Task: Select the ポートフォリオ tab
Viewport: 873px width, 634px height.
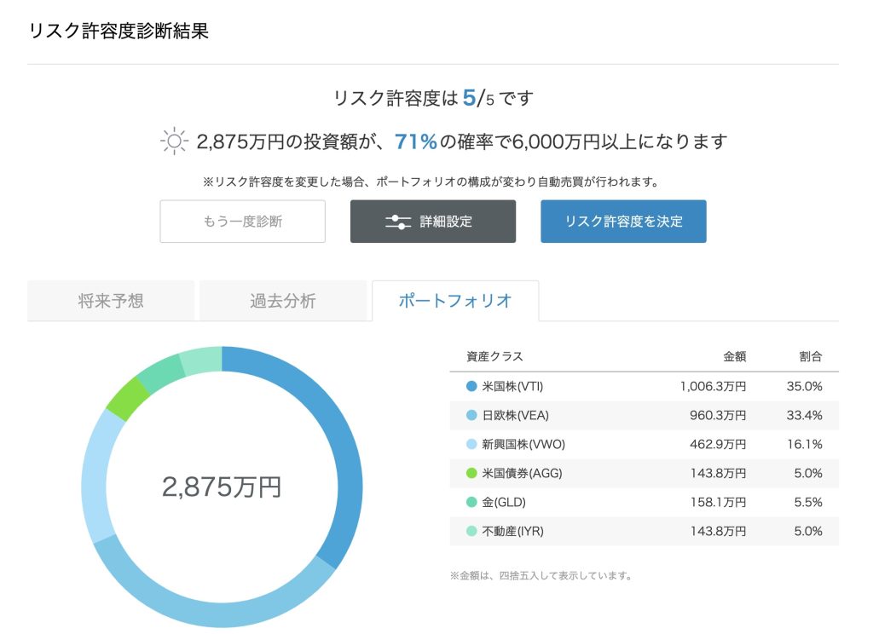Action: point(455,301)
